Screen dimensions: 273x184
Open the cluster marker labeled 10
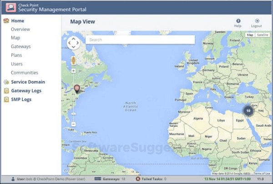click(248, 110)
